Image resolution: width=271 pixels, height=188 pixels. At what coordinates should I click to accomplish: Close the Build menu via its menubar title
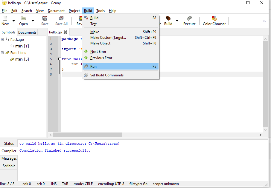pos(88,11)
